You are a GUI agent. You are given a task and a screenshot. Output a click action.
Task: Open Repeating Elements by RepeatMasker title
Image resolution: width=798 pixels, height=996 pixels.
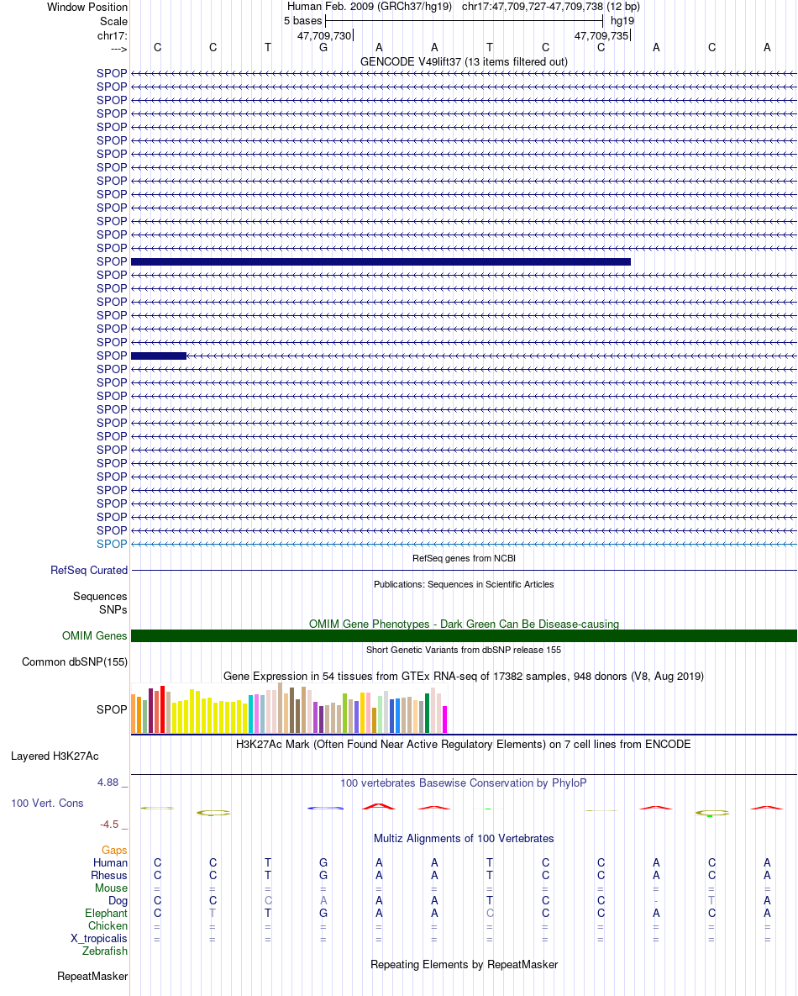464,964
